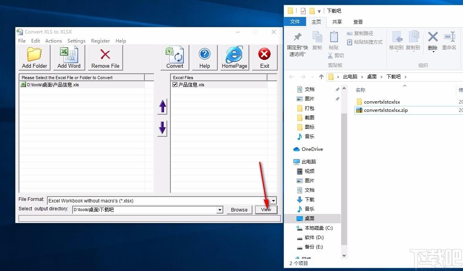Expand 此电脑 breadcrumb chevron in address bar
Screen dimensions: 463x271
coord(362,77)
